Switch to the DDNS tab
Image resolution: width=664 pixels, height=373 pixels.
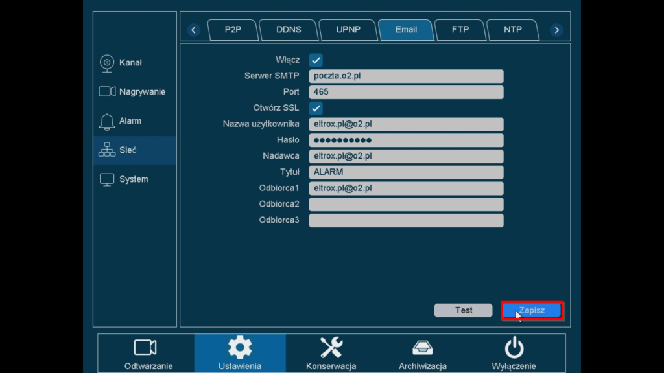[x=289, y=30]
